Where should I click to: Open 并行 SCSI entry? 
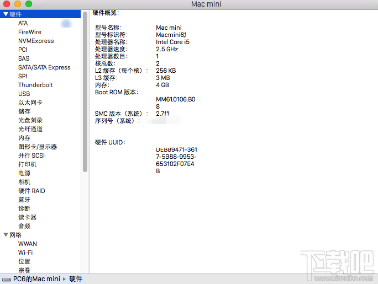[32, 156]
